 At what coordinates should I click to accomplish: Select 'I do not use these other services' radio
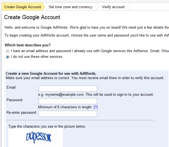coord(8,57)
